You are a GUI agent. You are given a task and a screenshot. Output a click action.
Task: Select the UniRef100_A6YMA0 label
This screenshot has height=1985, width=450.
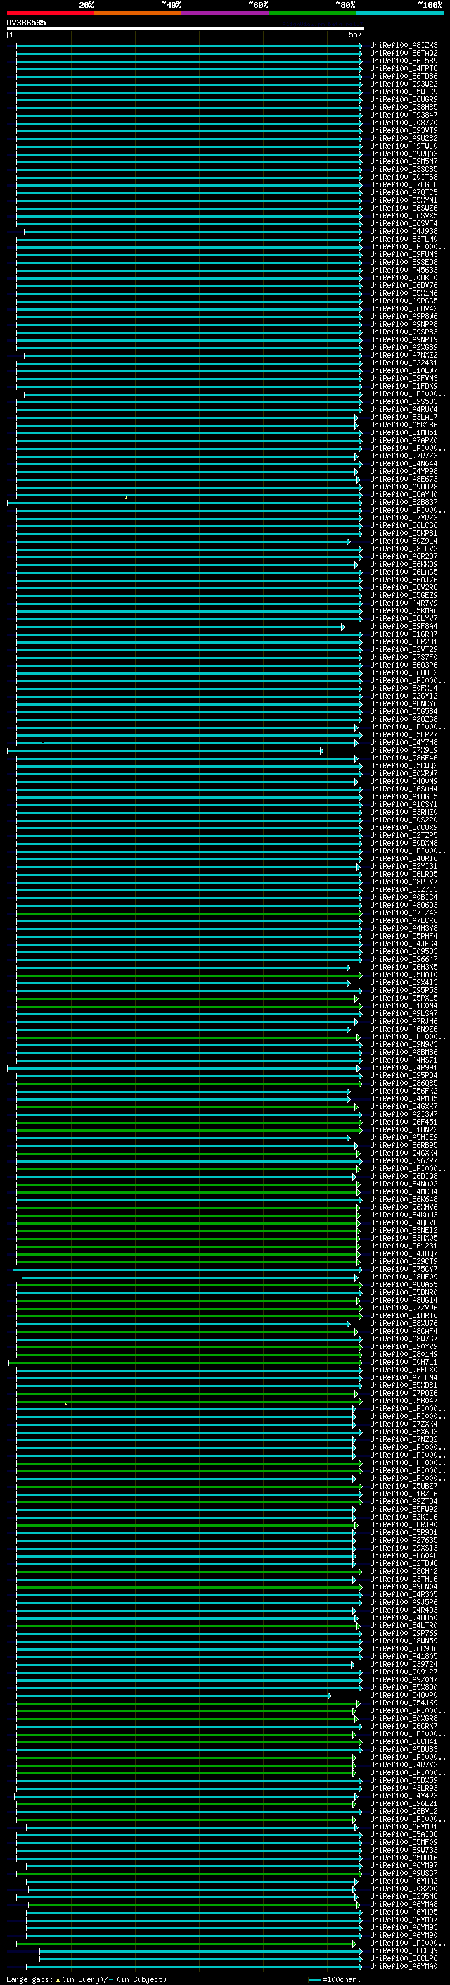pos(404,1966)
